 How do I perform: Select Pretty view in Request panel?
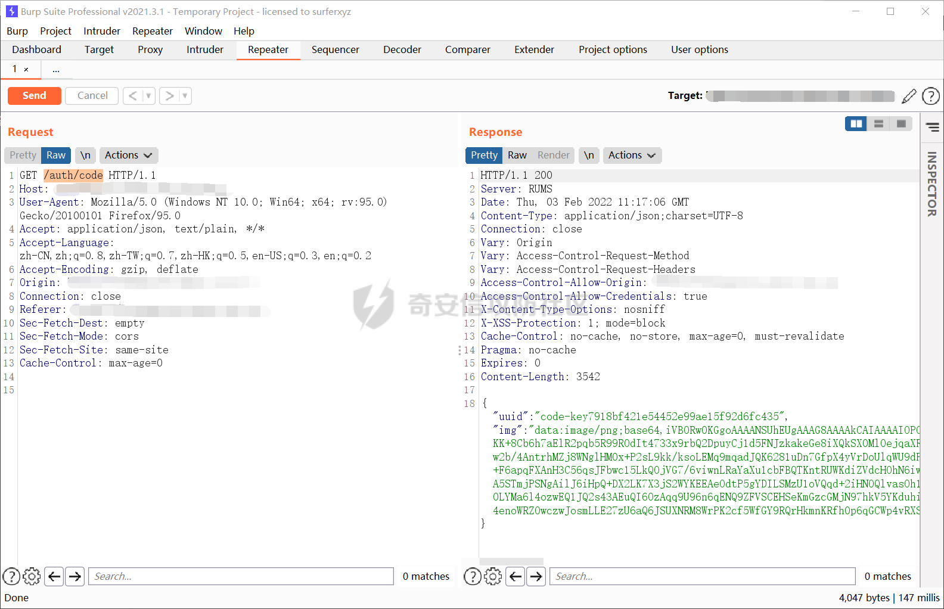[x=23, y=156]
